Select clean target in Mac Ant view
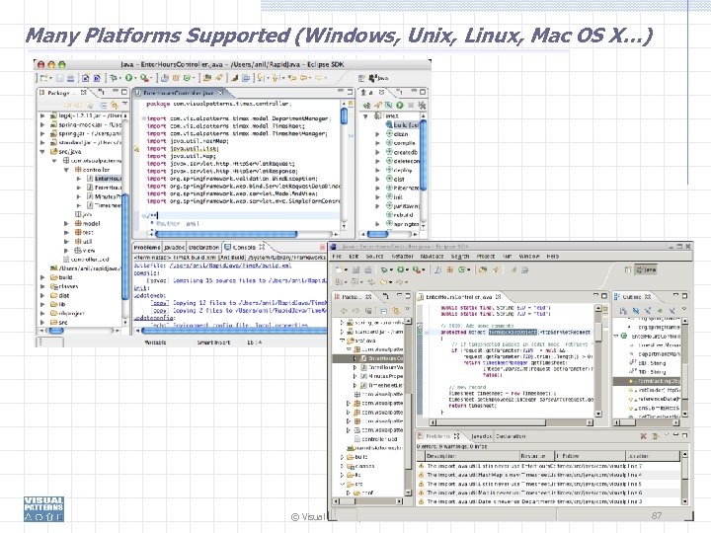 pos(397,134)
